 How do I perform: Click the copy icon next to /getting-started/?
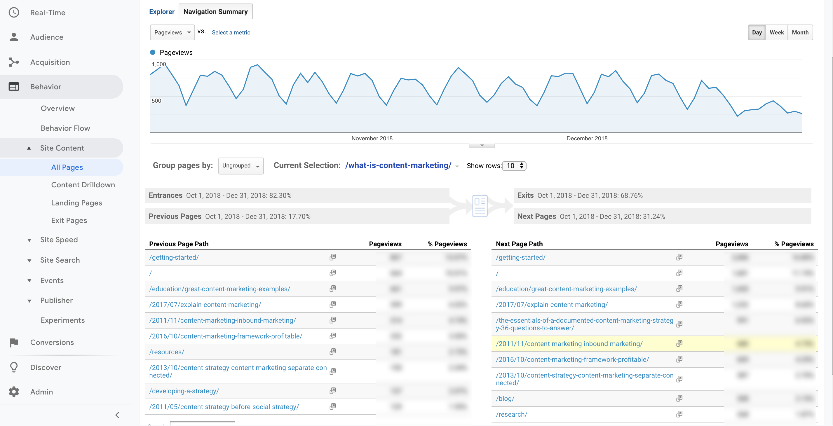click(332, 257)
